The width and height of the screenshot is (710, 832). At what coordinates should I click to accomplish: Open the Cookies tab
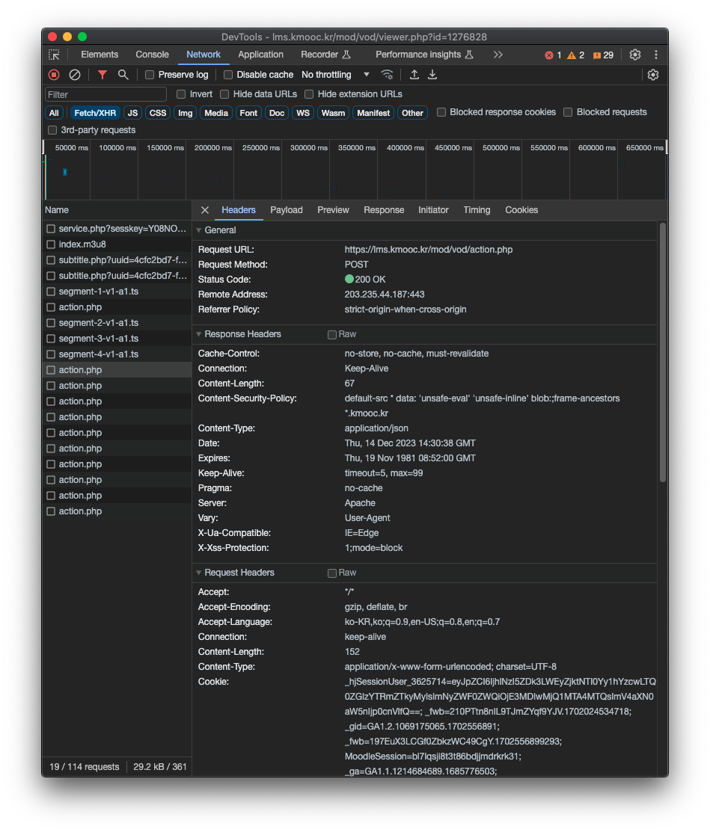coord(521,210)
